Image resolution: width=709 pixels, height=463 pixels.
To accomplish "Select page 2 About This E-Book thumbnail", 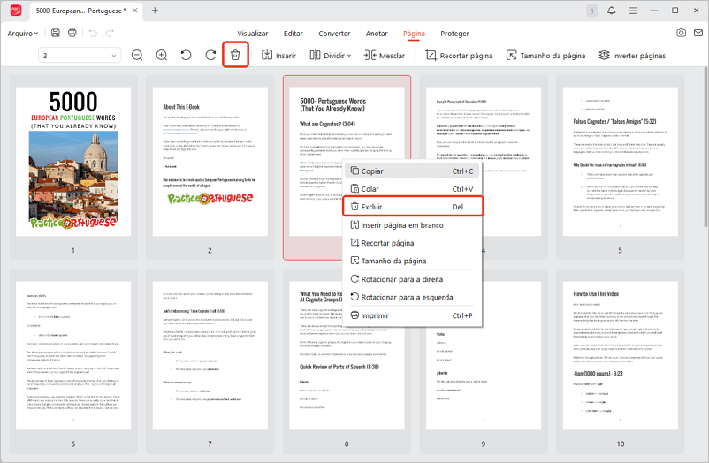I will click(x=210, y=162).
